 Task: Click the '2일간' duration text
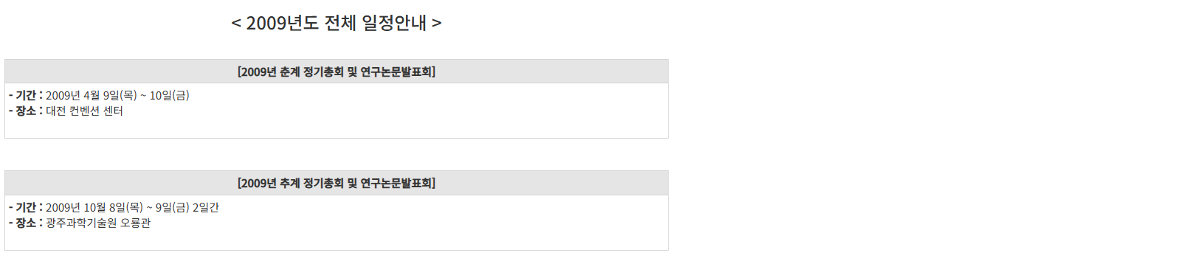click(x=206, y=207)
